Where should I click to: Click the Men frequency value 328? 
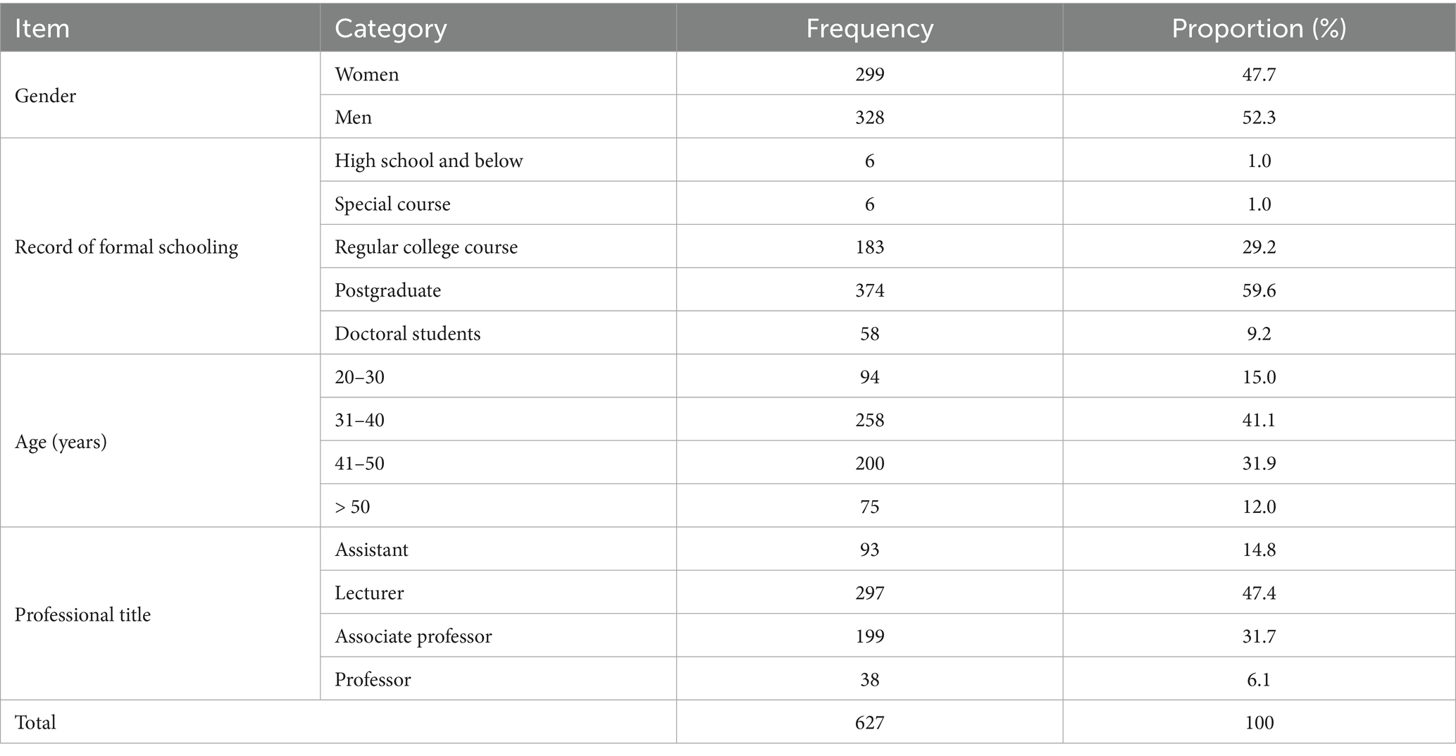(x=869, y=118)
